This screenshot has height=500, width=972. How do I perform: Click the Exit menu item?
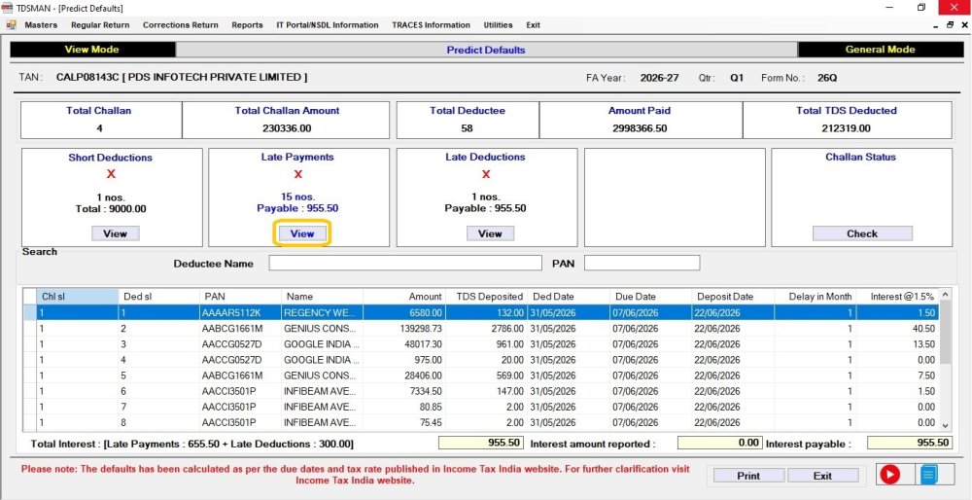coord(533,25)
